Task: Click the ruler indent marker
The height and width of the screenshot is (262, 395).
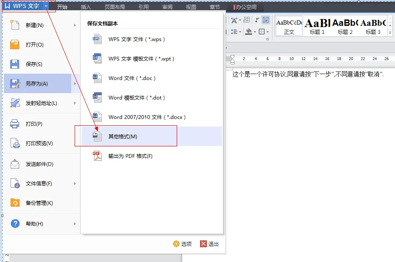Action: pos(232,59)
